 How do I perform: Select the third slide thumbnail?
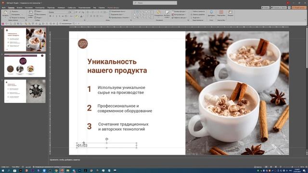25,91
